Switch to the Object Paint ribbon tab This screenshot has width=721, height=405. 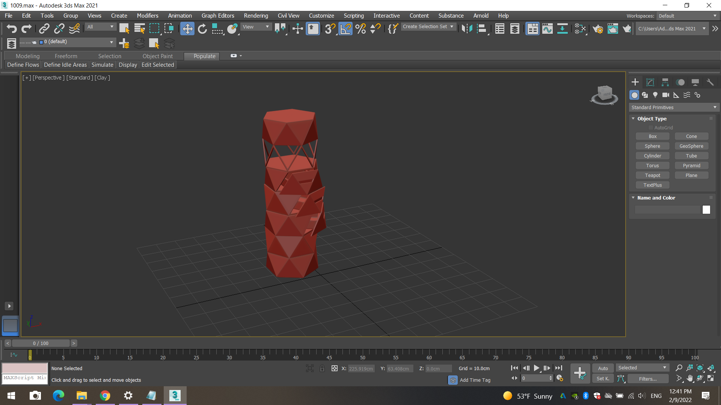tap(157, 56)
